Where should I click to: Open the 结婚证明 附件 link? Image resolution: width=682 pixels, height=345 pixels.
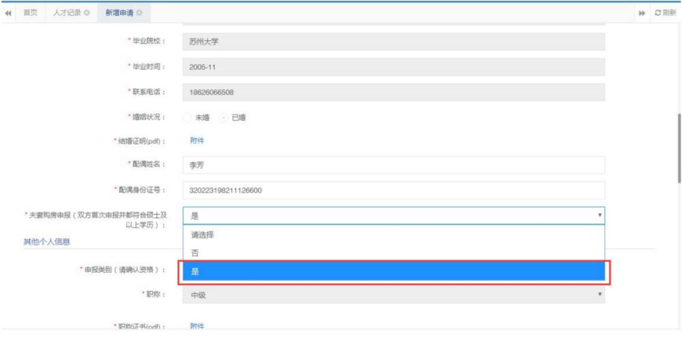point(196,141)
